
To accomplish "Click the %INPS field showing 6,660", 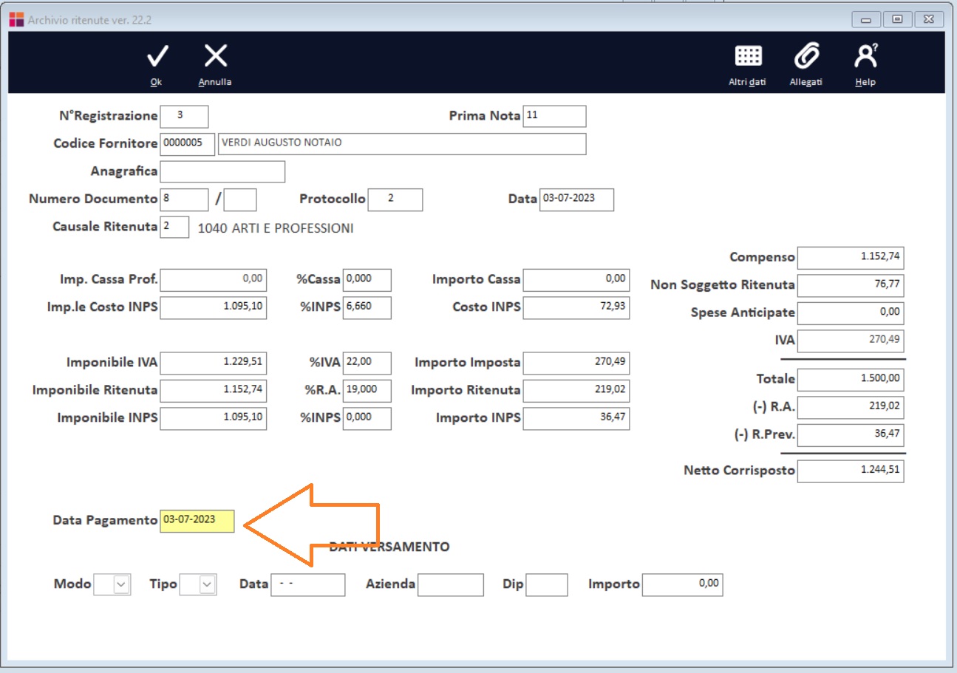I will (x=367, y=307).
